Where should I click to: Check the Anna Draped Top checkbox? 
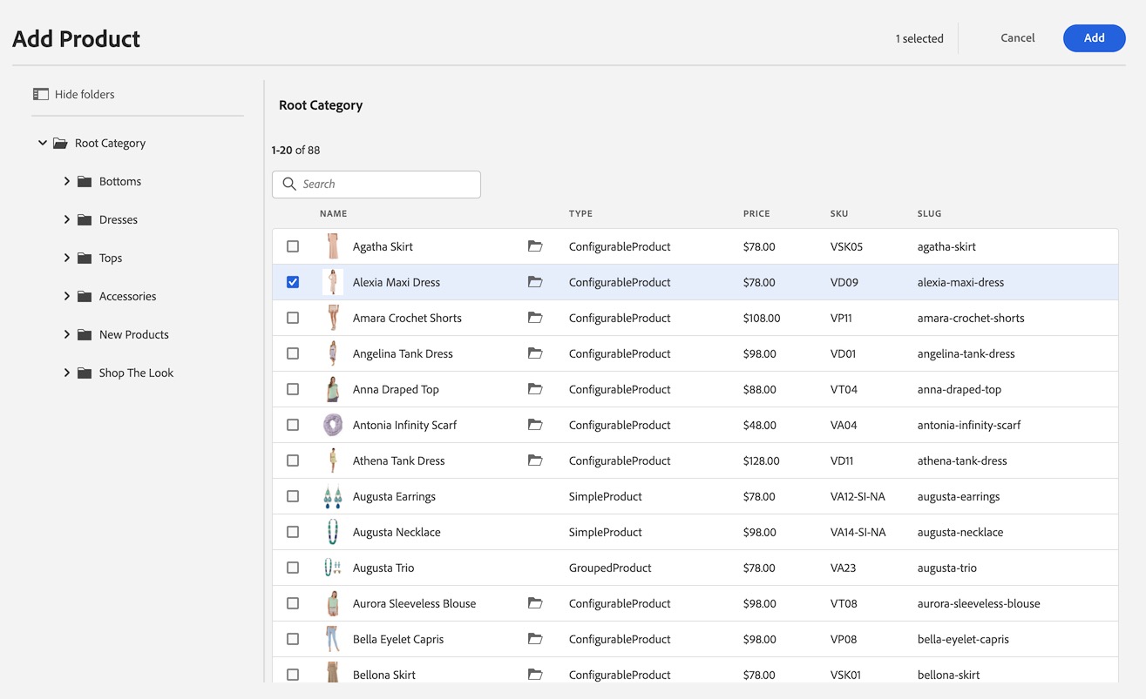tap(293, 389)
